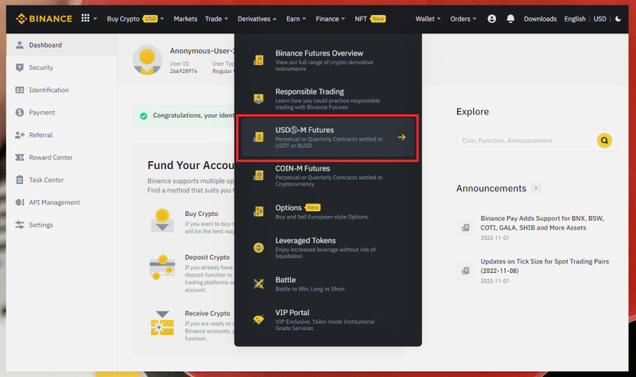Select Binance Futures Overview entry
This screenshot has width=636, height=377.
[x=328, y=60]
